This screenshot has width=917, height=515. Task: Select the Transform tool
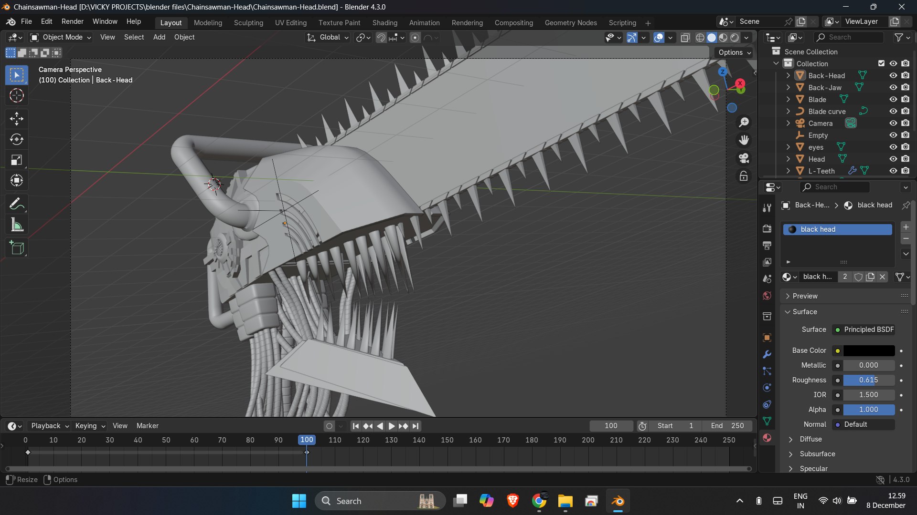17,181
